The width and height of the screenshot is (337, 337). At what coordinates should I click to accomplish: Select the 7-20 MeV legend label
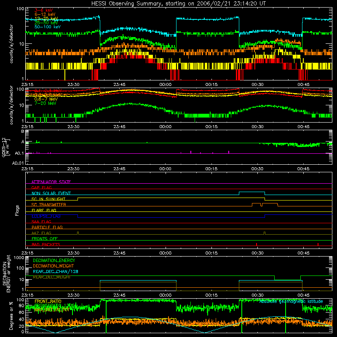pos(45,103)
